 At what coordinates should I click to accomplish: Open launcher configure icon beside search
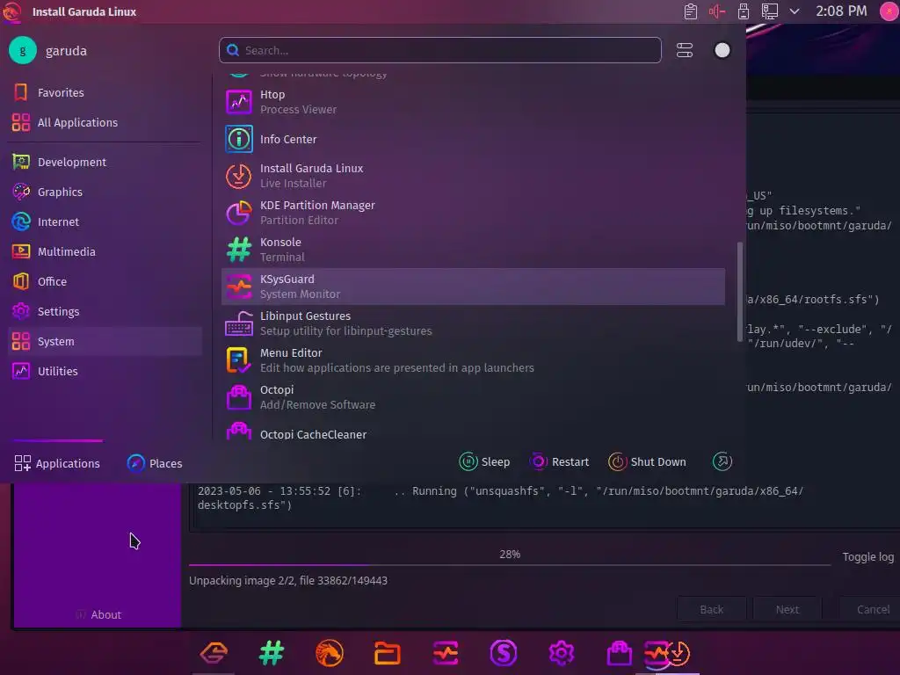tap(685, 50)
